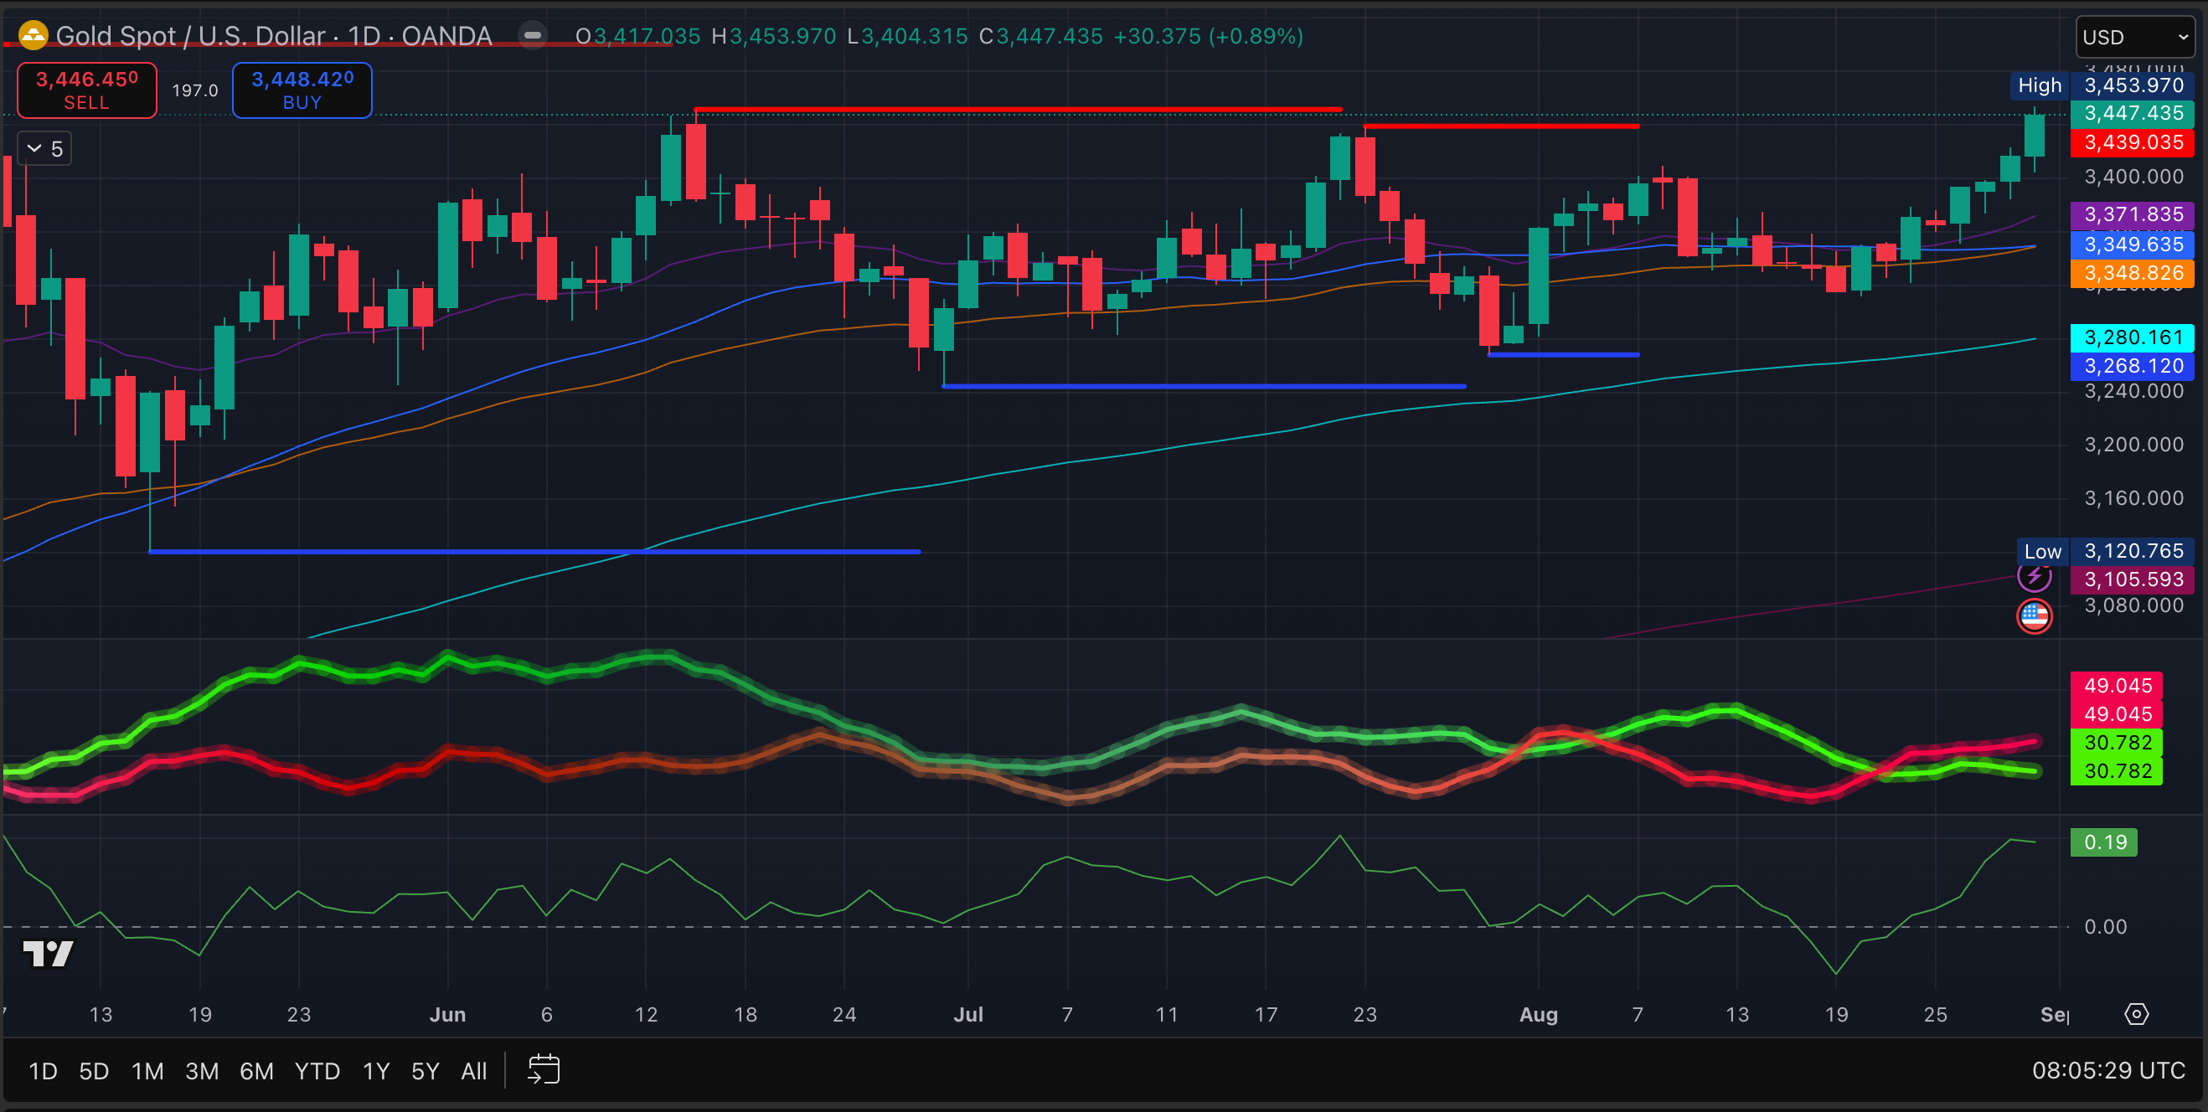This screenshot has width=2208, height=1112.
Task: Open the go-to-date calendar icon
Action: [544, 1070]
